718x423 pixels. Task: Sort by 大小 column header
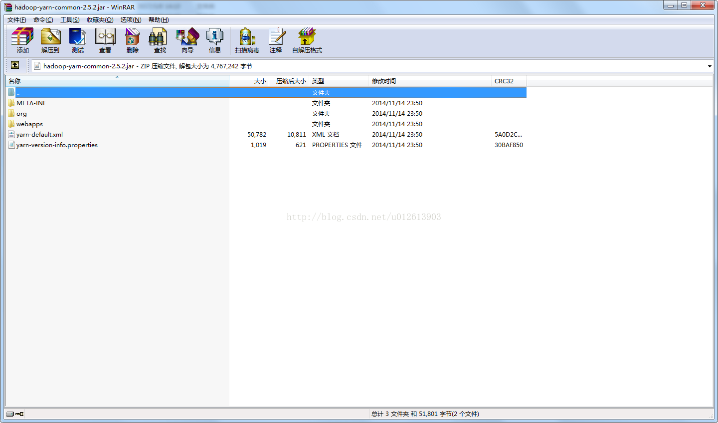click(249, 81)
